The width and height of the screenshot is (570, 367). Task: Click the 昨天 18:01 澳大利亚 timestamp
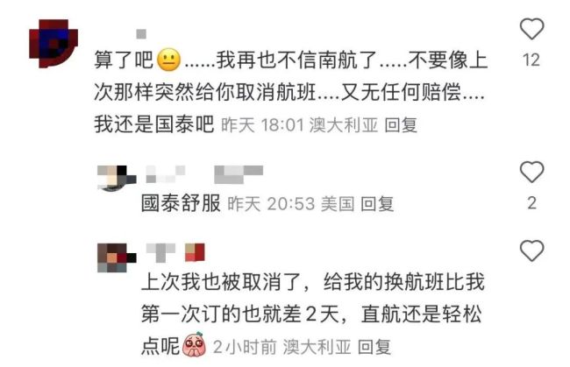(x=300, y=125)
